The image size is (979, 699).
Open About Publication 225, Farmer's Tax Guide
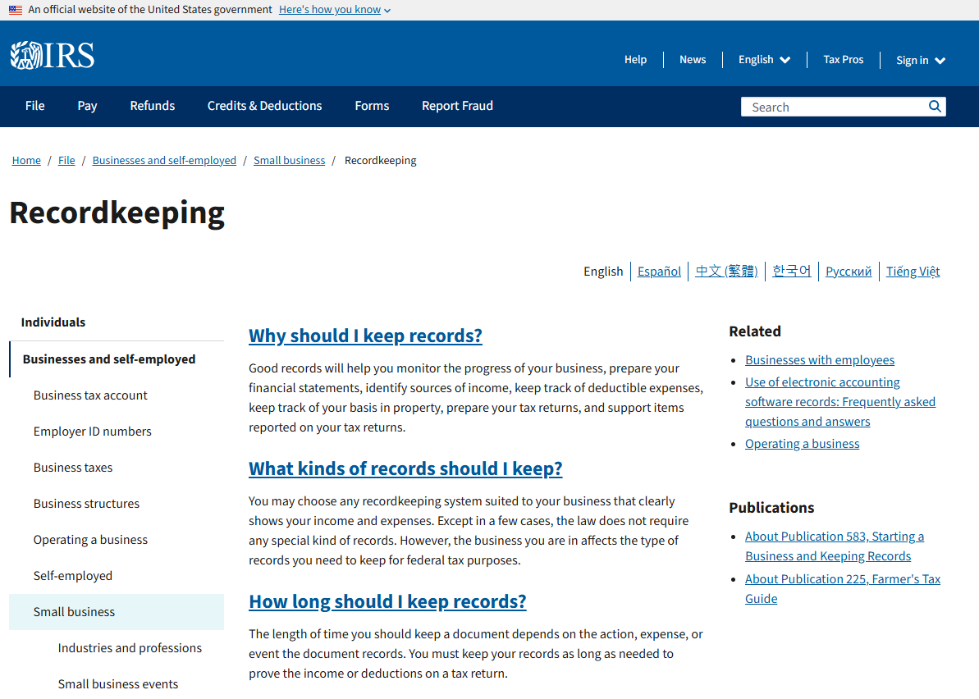click(x=842, y=579)
